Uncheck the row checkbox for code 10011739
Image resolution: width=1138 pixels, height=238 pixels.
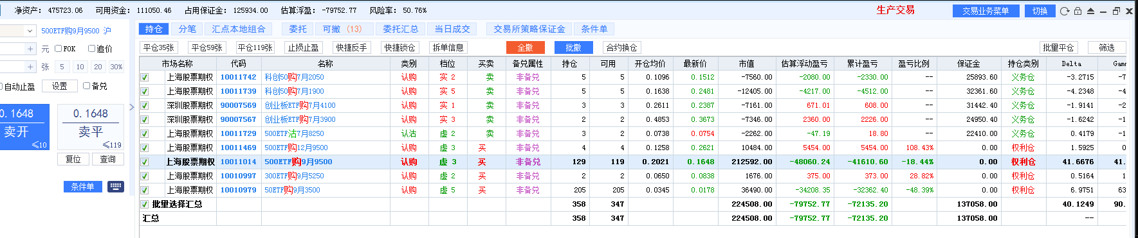click(145, 91)
